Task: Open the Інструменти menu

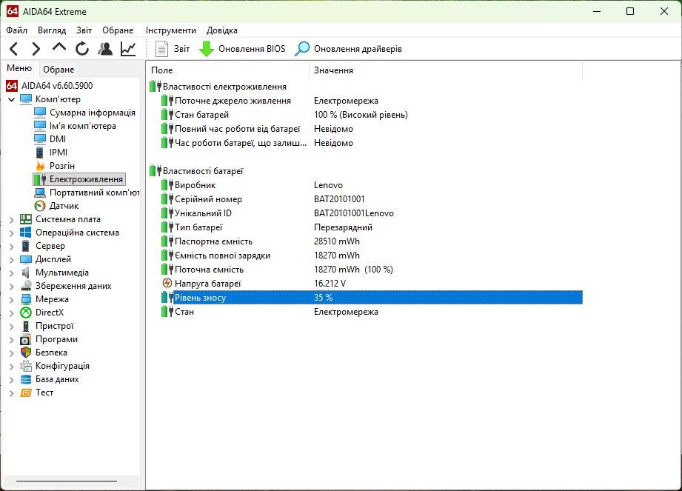Action: [171, 30]
